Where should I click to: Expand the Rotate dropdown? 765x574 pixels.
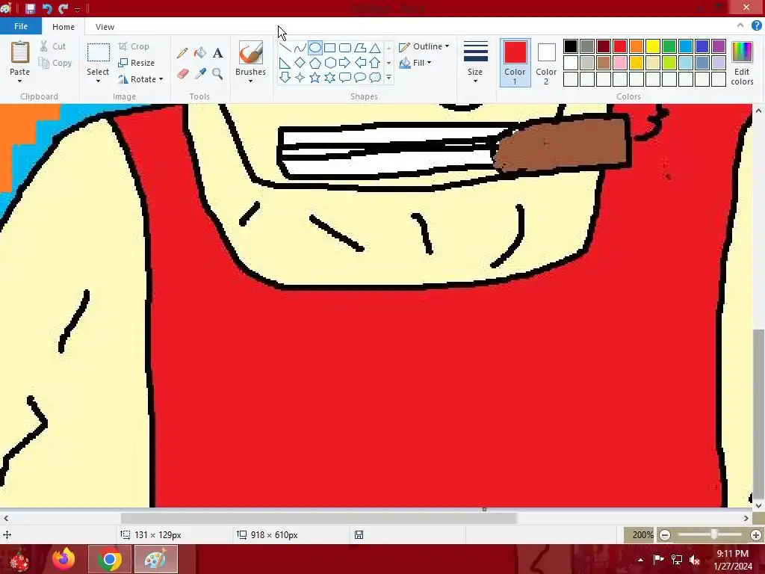point(161,79)
